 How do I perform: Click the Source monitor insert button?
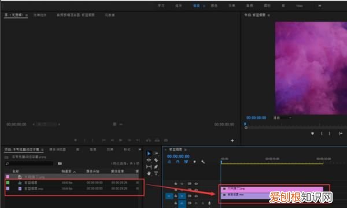(x=148, y=140)
